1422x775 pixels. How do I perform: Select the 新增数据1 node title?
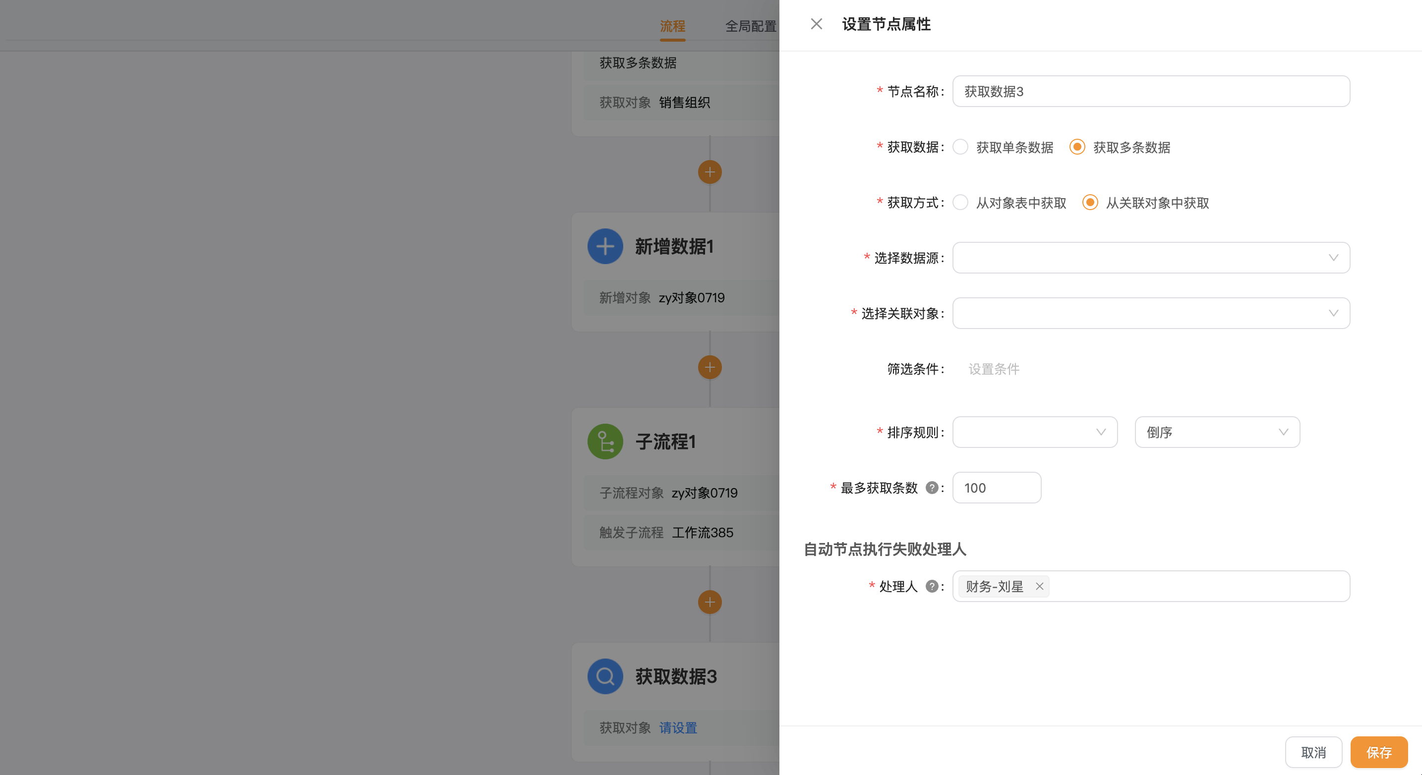(x=675, y=246)
